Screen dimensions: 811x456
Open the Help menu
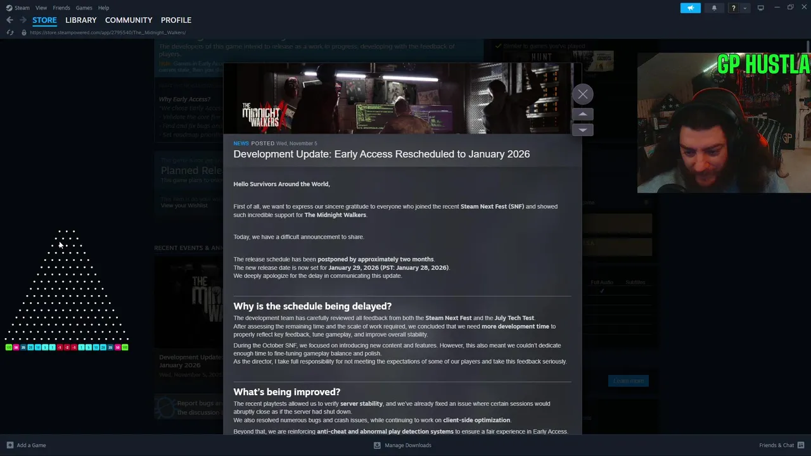[x=104, y=8]
